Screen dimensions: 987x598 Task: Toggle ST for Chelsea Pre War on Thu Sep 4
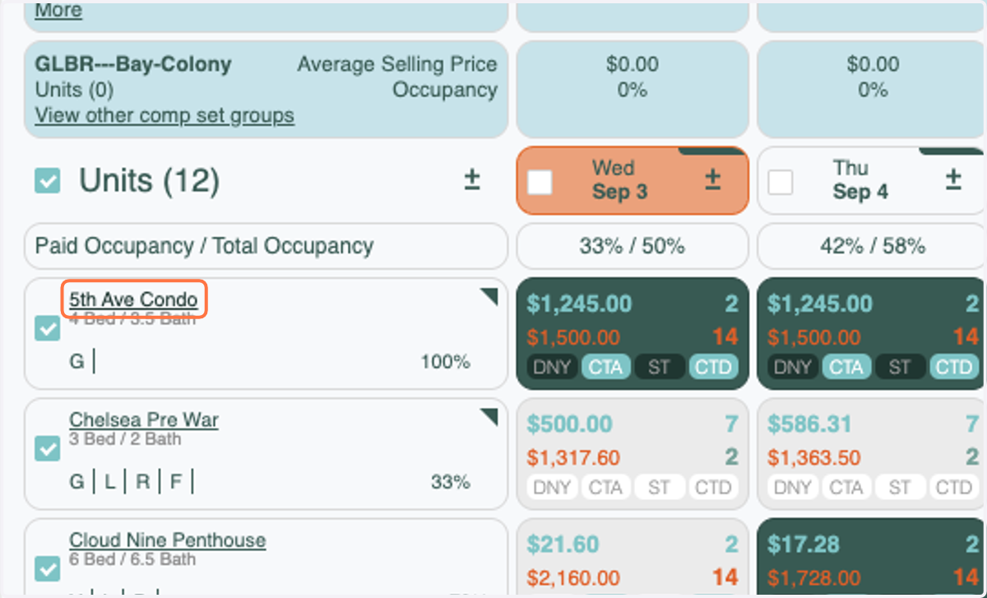900,488
